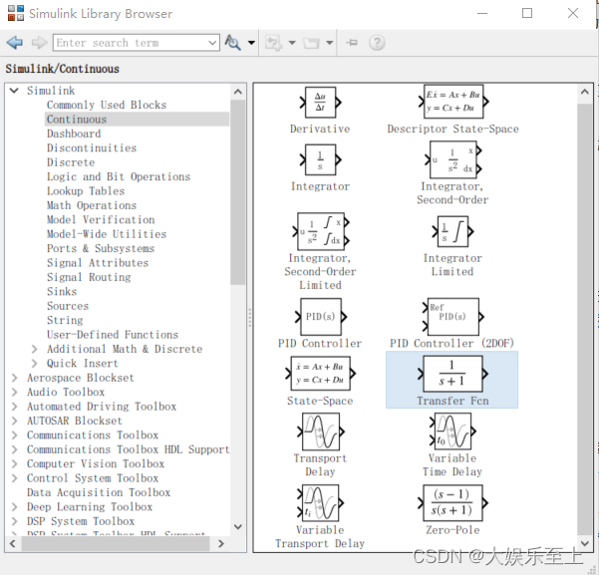Select the Integrator Limited block icon

pos(452,231)
